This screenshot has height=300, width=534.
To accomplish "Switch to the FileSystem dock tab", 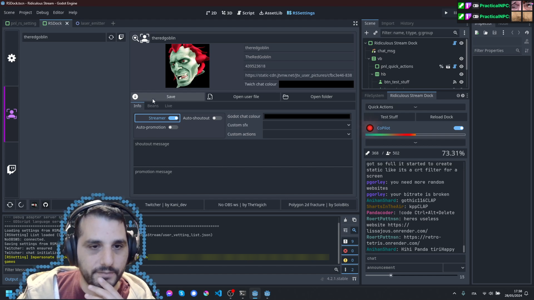I will 374,96.
